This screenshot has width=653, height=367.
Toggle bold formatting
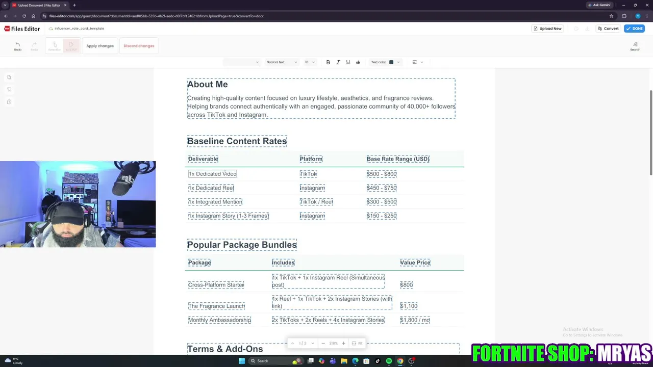[x=328, y=62]
